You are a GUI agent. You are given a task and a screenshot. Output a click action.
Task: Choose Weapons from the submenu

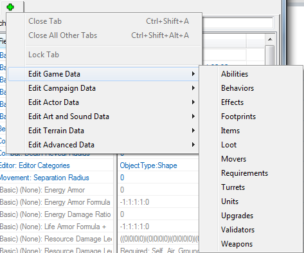251,244
